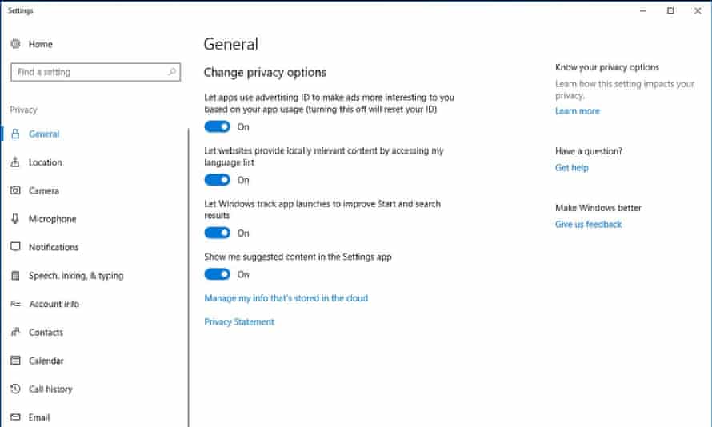Screen dimensions: 712x427
Task: Click the Home gear icon
Action: [x=16, y=44]
